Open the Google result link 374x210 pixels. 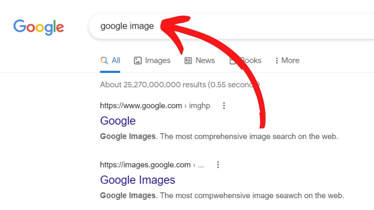point(118,121)
